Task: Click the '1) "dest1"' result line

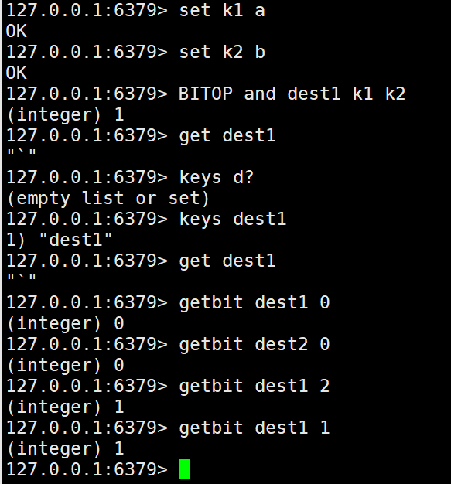Action: (59, 240)
